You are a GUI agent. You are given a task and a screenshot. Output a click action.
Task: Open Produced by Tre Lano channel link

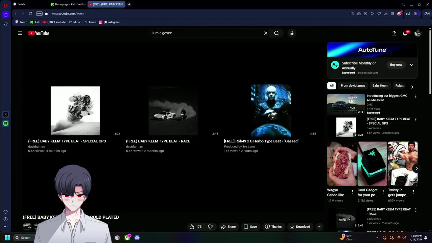click(x=239, y=146)
